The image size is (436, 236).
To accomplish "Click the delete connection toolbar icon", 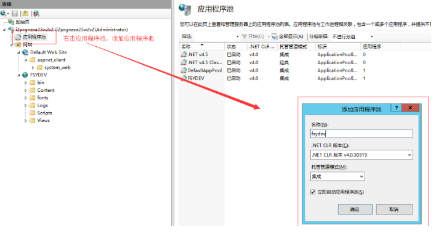I will coord(36,13).
